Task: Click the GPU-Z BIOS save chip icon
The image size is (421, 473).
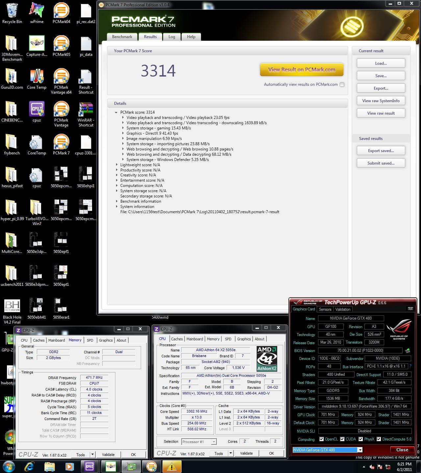Action: (408, 350)
